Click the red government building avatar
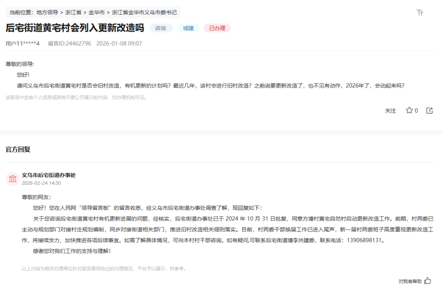Screen dimensions: 442x290 [13, 179]
